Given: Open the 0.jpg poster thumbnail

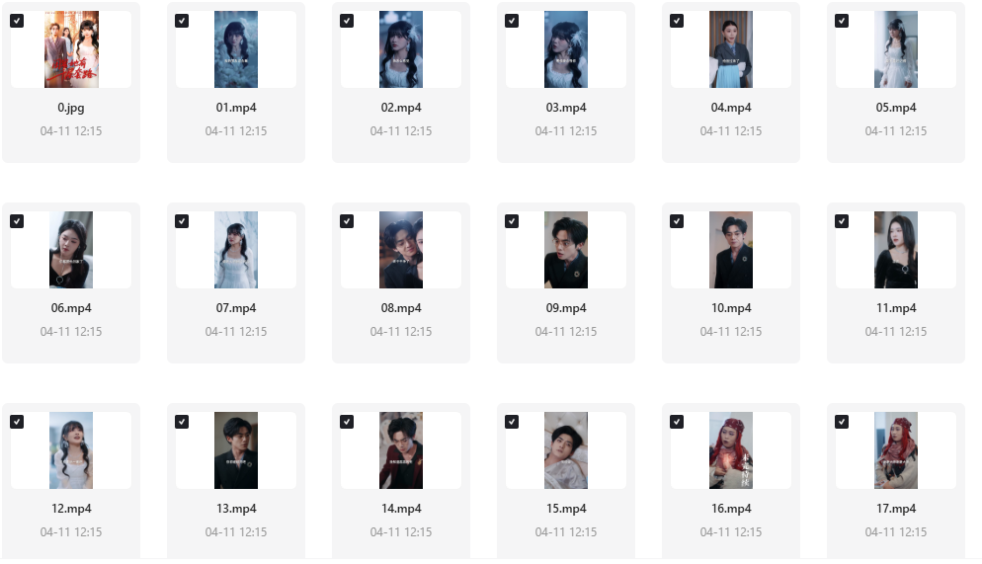Looking at the screenshot, I should [71, 49].
